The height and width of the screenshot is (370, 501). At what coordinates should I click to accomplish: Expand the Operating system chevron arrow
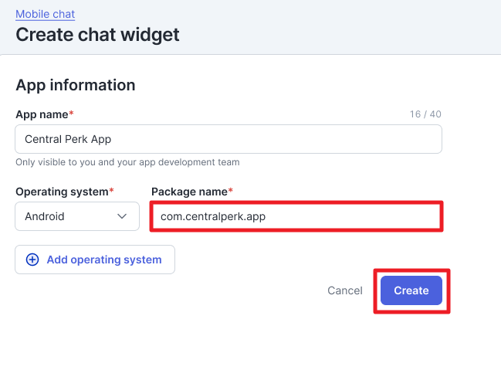[122, 216]
